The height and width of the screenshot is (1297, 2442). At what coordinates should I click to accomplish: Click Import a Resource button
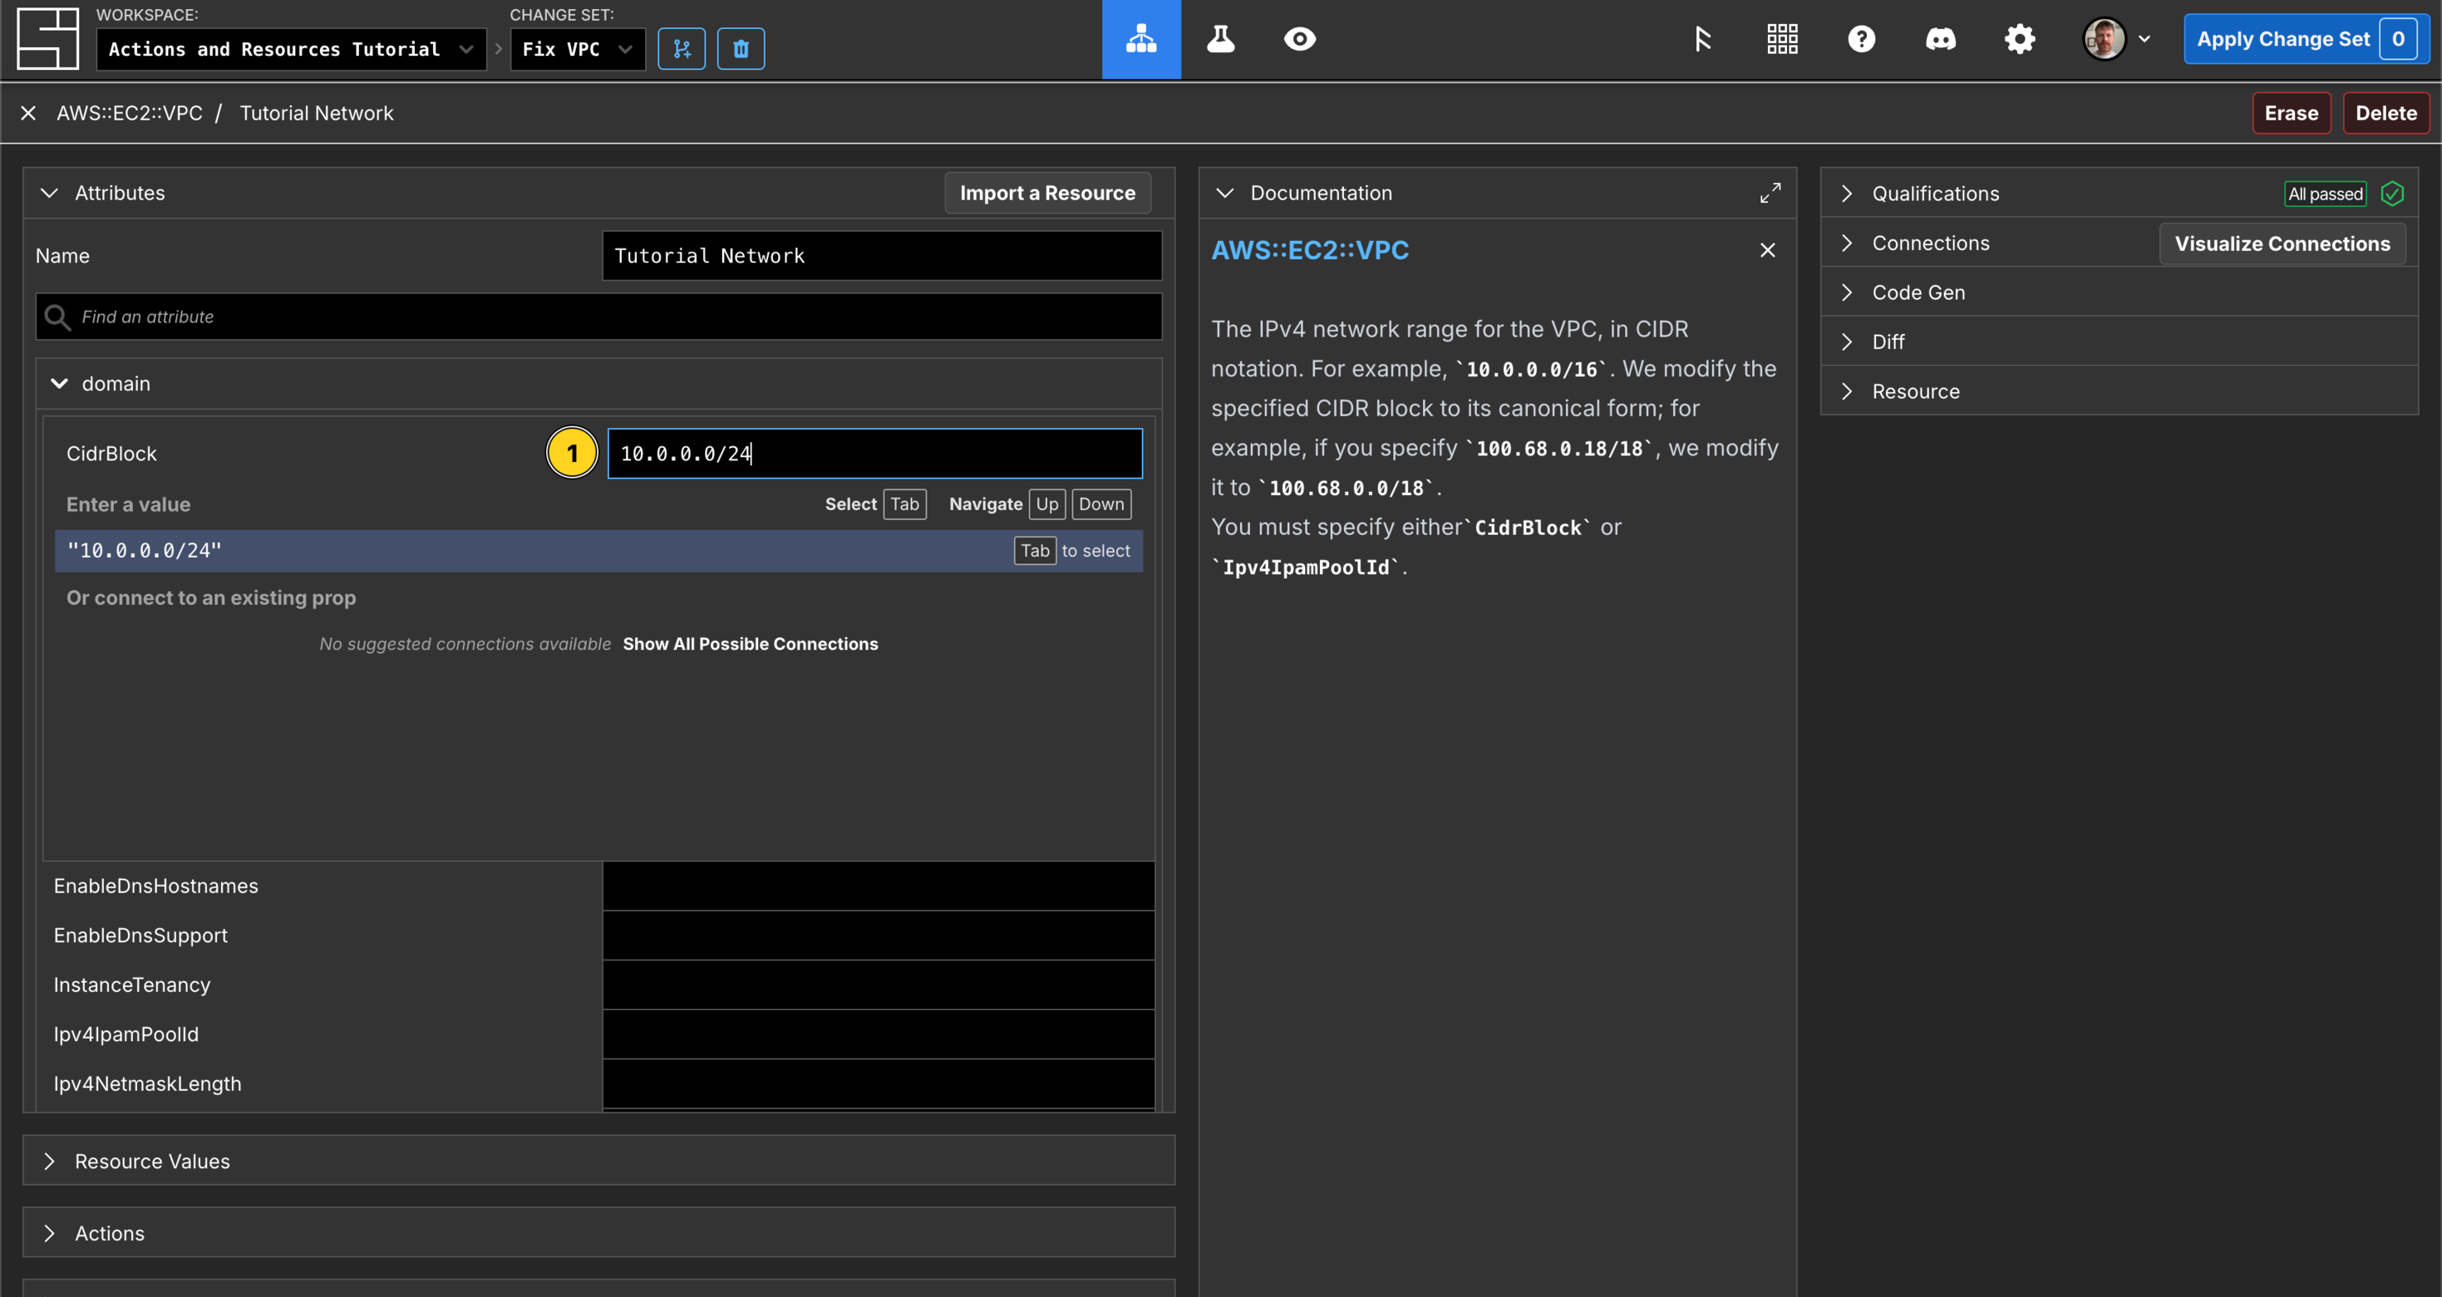[1047, 192]
